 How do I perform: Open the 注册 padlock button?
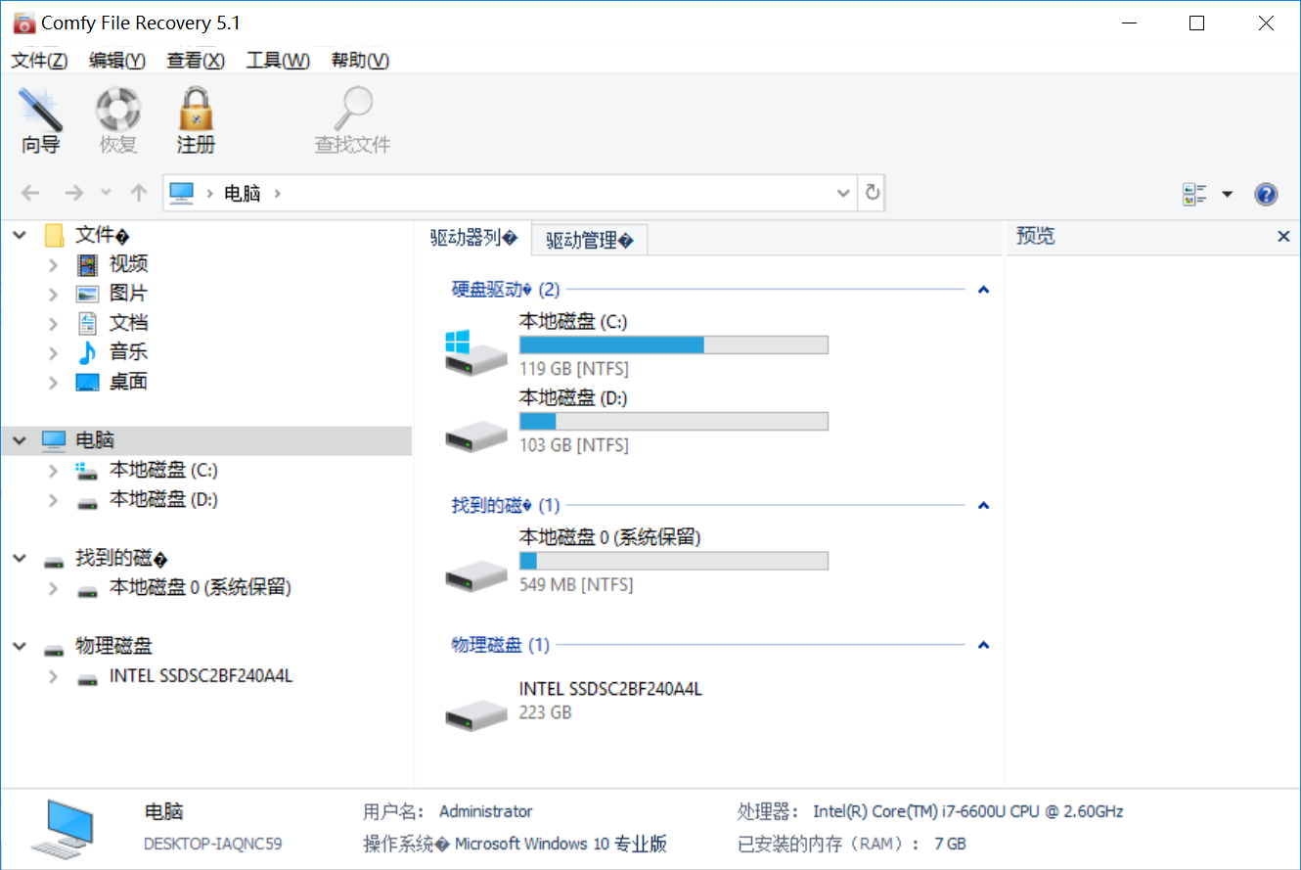click(x=196, y=121)
